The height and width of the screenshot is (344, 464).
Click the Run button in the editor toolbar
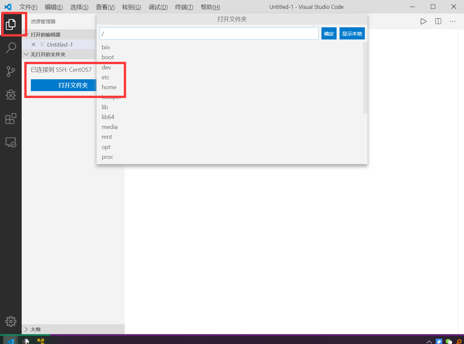(423, 21)
